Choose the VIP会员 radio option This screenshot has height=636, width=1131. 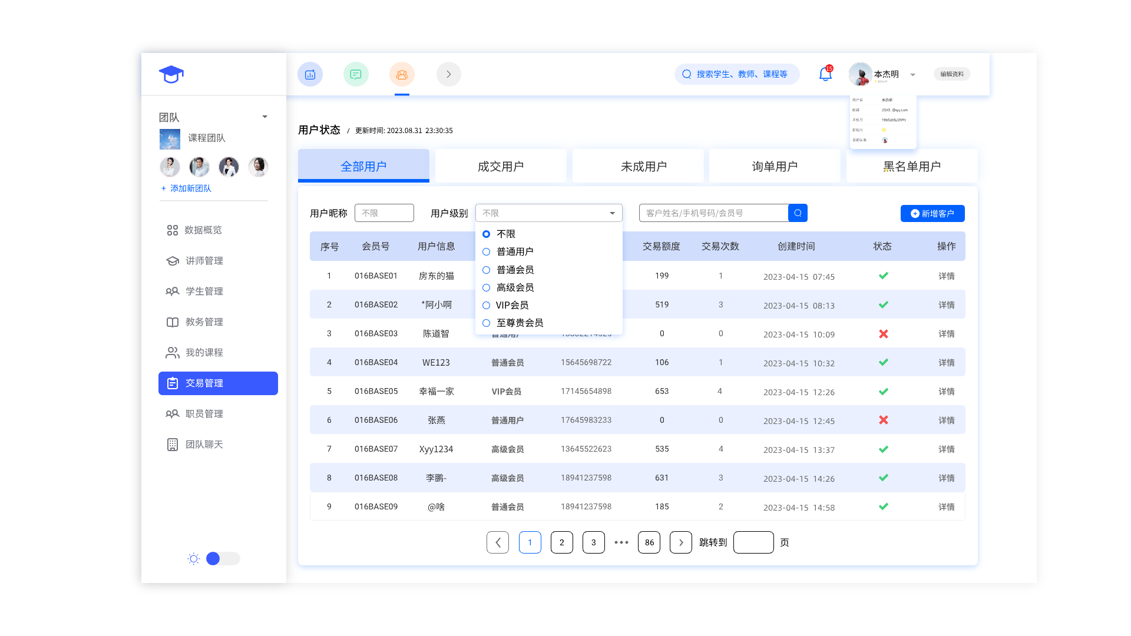[487, 305]
